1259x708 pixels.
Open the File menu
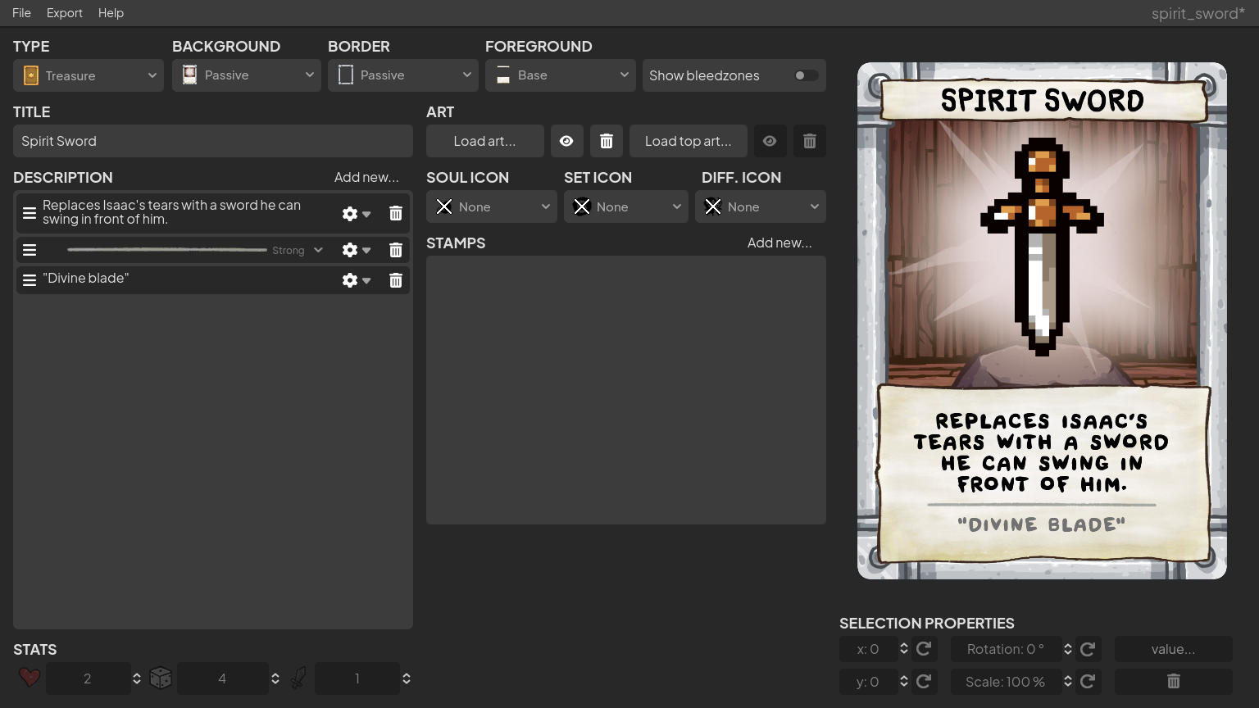coord(21,13)
